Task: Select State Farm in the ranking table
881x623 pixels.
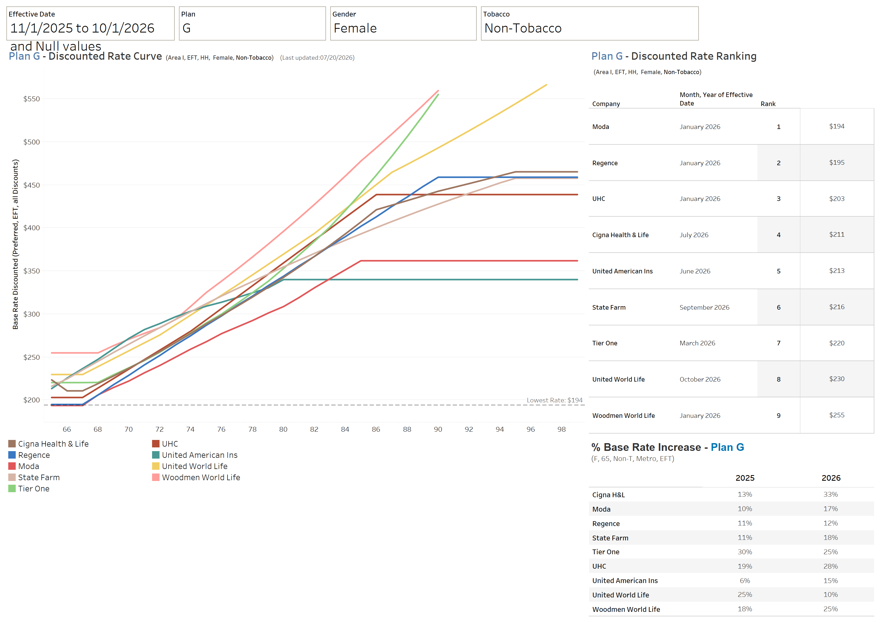Action: [x=609, y=308]
